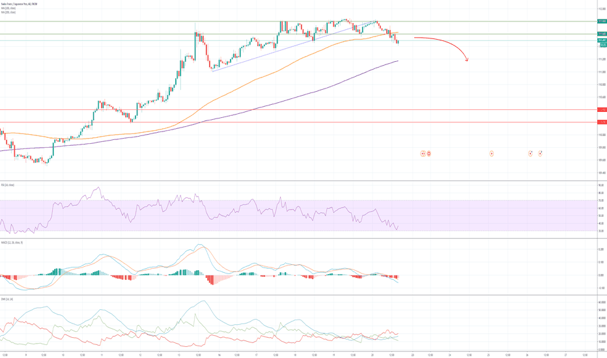Image resolution: width=607 pixels, height=358 pixels.
Task: Click the second economic event icon
Action: tap(429, 154)
